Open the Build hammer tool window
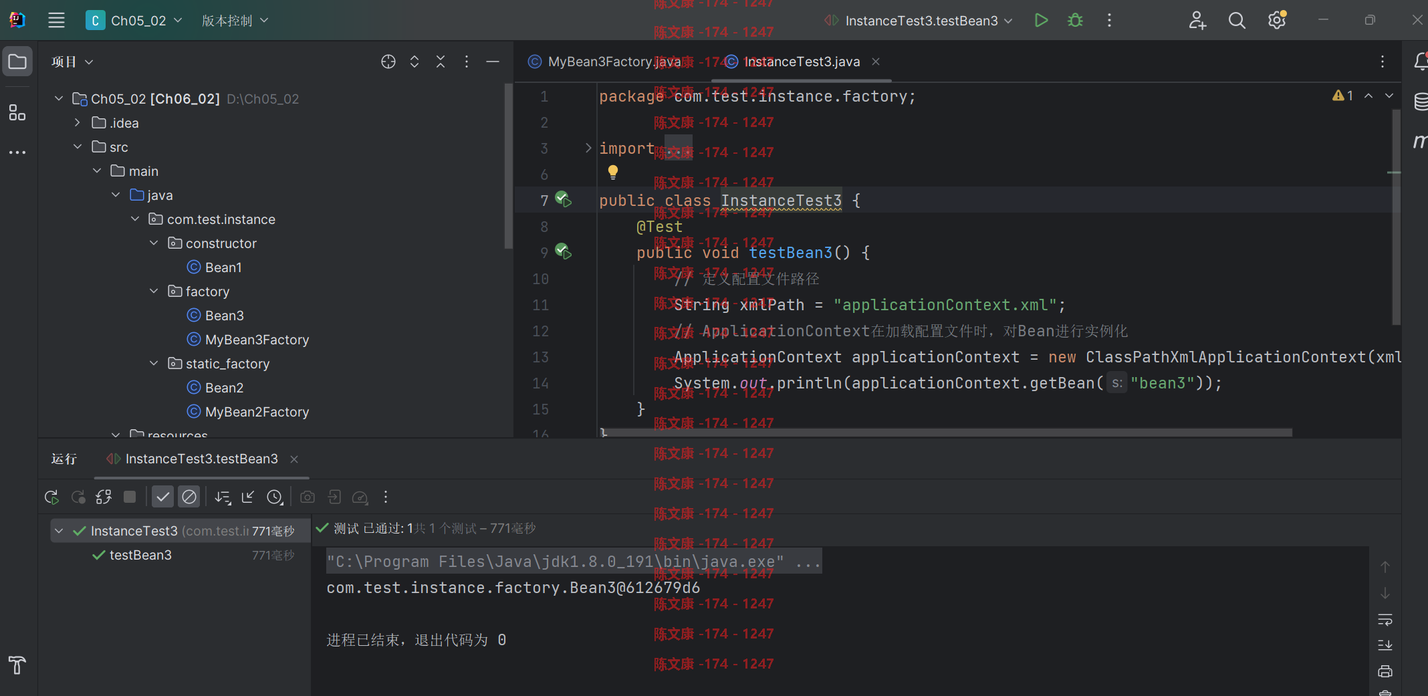Screen dimensions: 1428x696 [17, 665]
